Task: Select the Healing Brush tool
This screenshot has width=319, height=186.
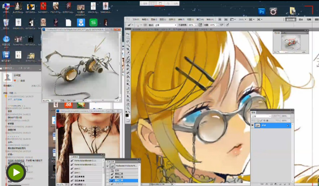Action: pos(128,57)
